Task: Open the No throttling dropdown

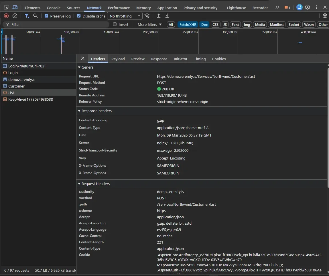Action: 125,16
